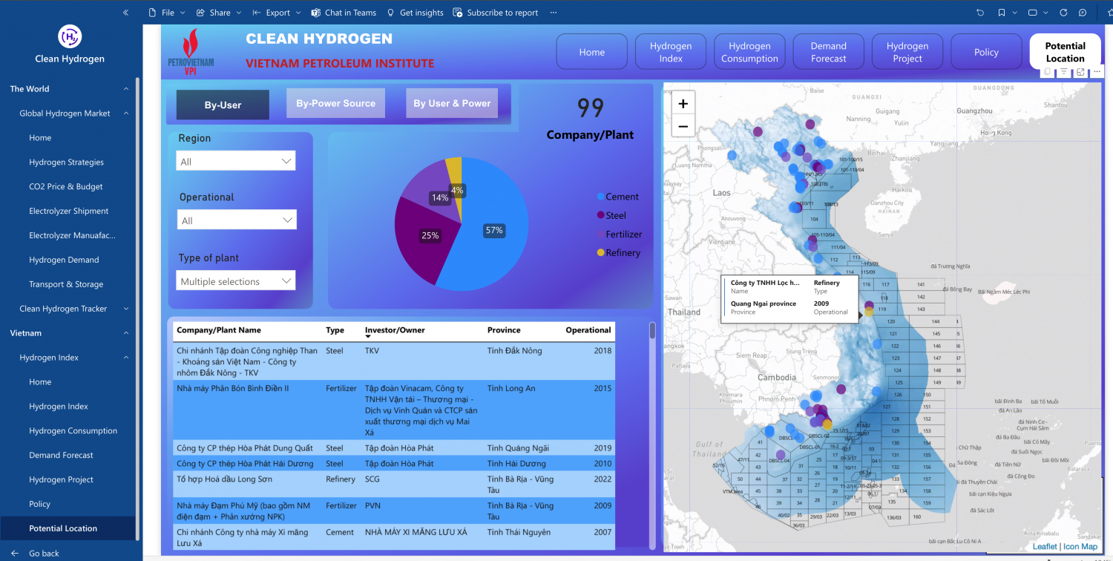Collapse the left navigation pane
Screen dimensions: 1113x561
click(125, 13)
